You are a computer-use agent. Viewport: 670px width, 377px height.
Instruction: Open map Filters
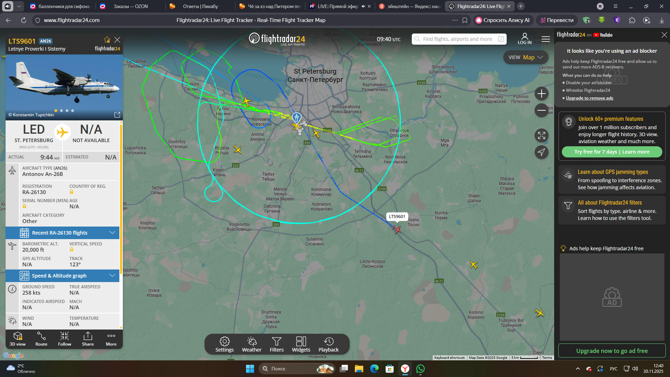coord(277,345)
